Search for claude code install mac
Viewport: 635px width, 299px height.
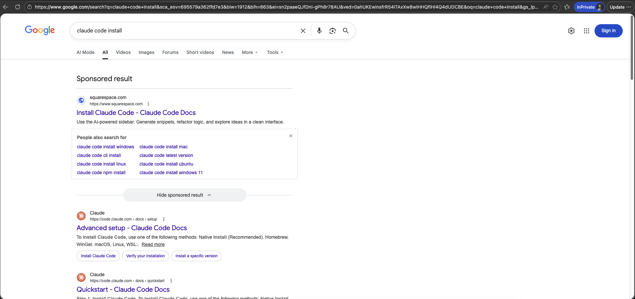pyautogui.click(x=163, y=147)
